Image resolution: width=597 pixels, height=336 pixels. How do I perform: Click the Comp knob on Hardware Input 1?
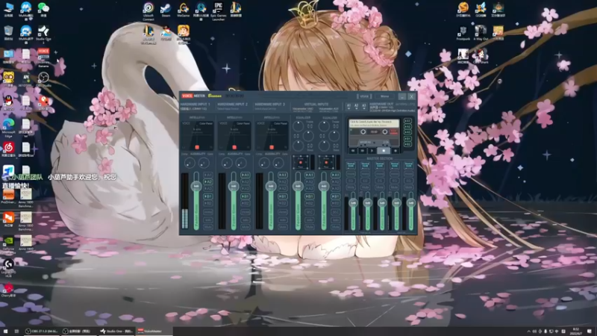pos(190,163)
